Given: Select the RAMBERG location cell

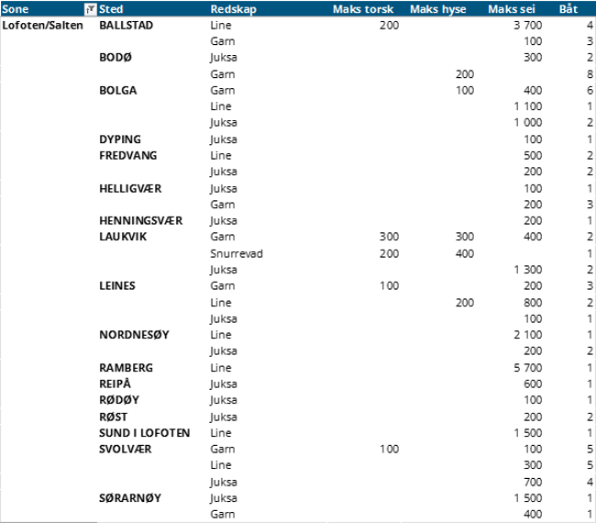Looking at the screenshot, I should pos(127,368).
